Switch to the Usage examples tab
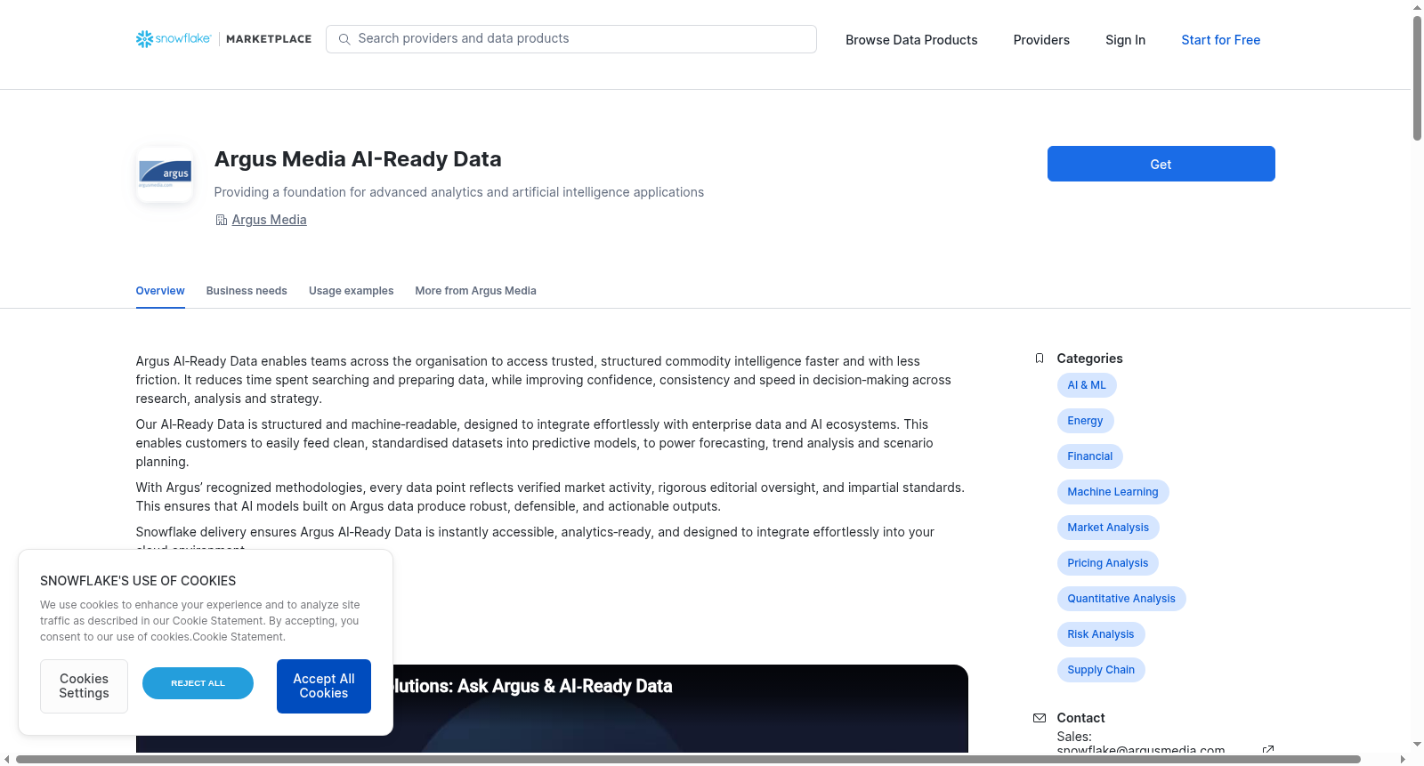 tap(351, 291)
